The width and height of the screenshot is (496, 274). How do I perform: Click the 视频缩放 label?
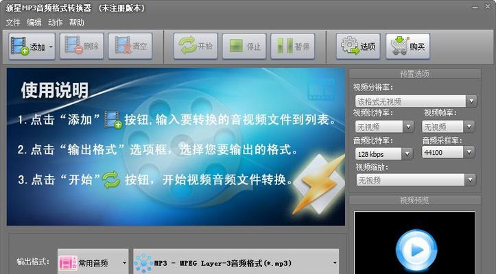(x=372, y=167)
